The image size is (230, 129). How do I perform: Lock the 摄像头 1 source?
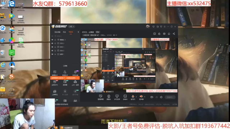(55, 40)
